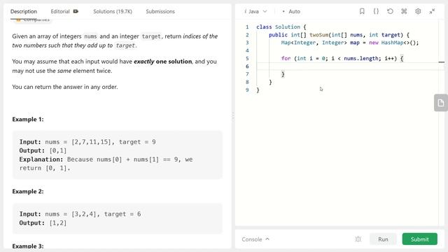This screenshot has width=448, height=252.
Task: Click the curly braces format icon
Action: [x=376, y=11]
